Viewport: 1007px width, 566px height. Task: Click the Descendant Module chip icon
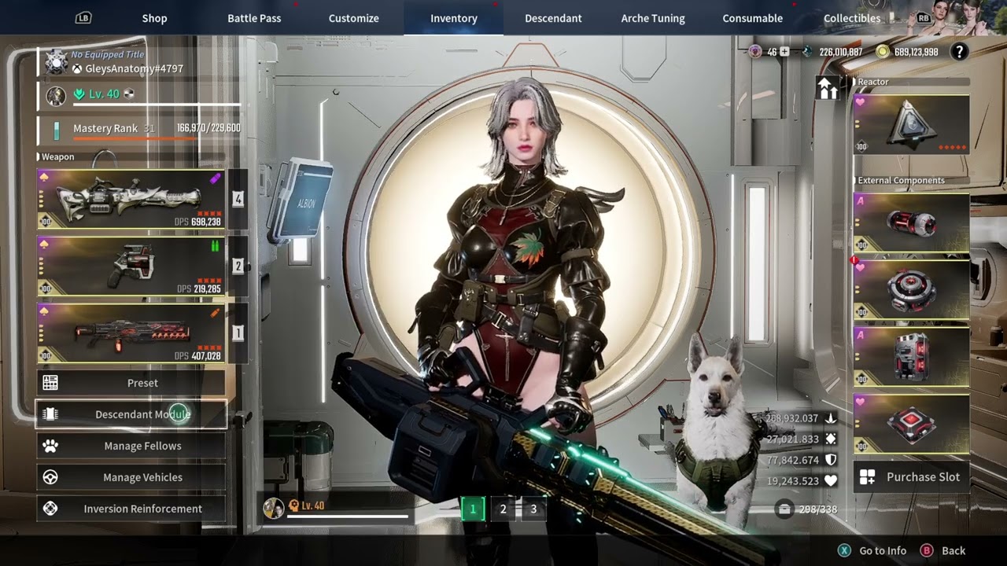(50, 414)
